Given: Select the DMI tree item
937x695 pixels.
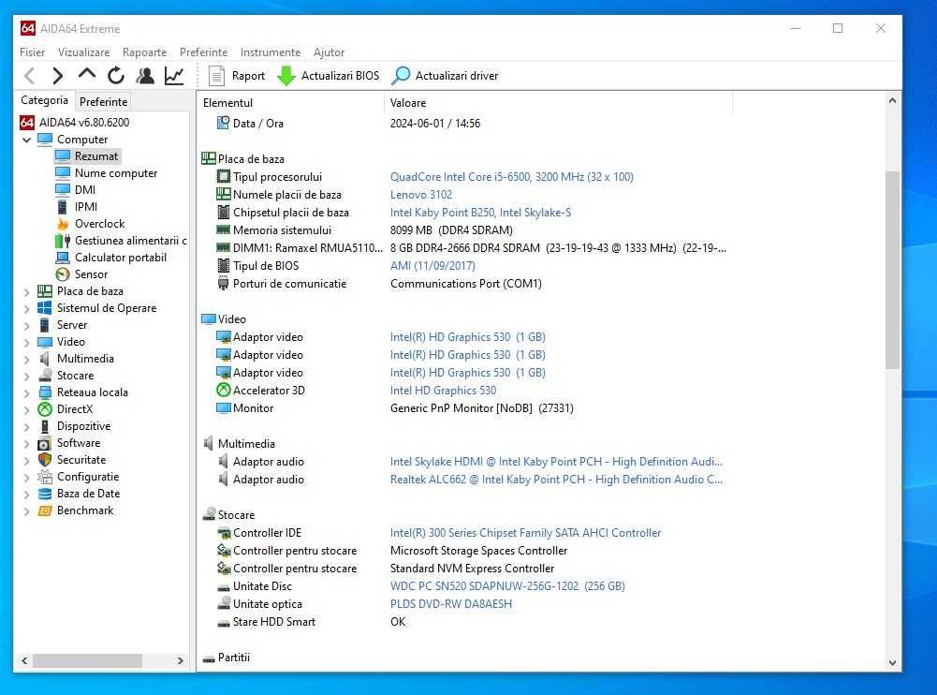Looking at the screenshot, I should tap(85, 189).
